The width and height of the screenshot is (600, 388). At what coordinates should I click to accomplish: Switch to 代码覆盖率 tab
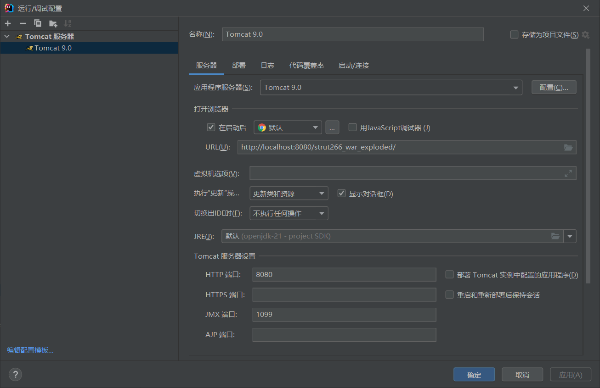pos(306,66)
